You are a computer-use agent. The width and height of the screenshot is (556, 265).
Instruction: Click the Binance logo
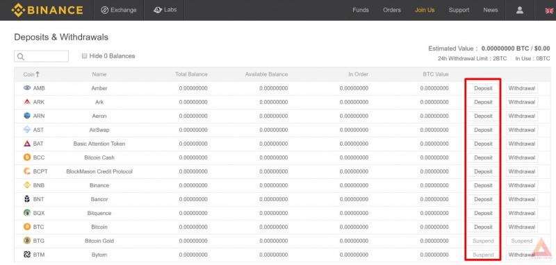click(x=47, y=10)
